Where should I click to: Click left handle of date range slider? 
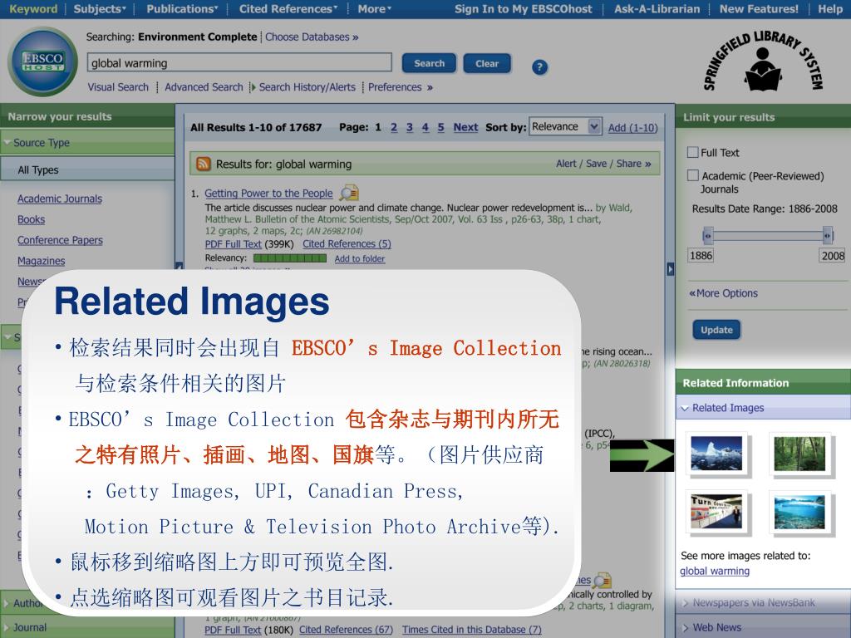pos(707,236)
